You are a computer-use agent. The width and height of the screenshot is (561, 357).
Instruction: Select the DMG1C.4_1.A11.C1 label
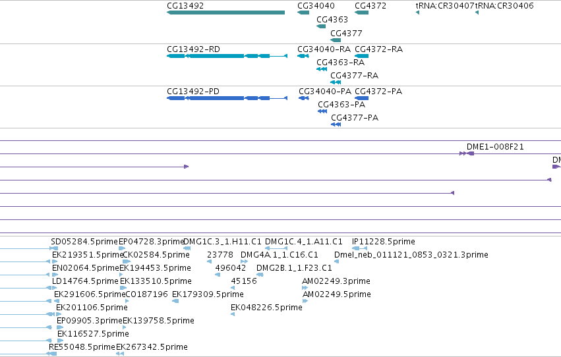(303, 242)
